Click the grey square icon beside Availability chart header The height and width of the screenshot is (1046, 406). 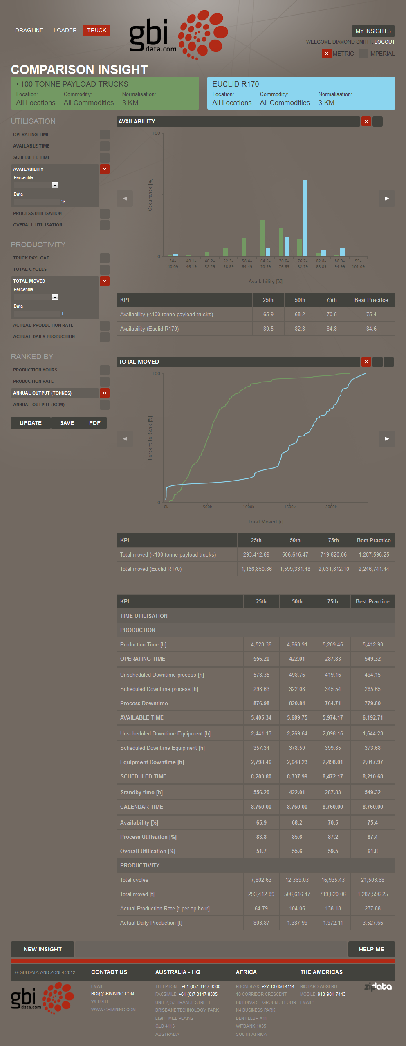coord(378,121)
